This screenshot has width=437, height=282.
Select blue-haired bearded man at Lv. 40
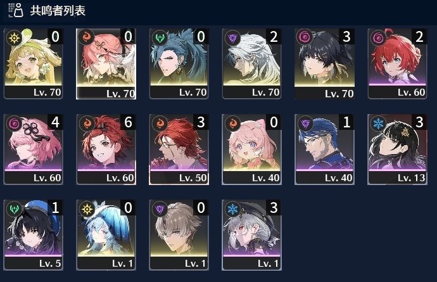tap(325, 149)
